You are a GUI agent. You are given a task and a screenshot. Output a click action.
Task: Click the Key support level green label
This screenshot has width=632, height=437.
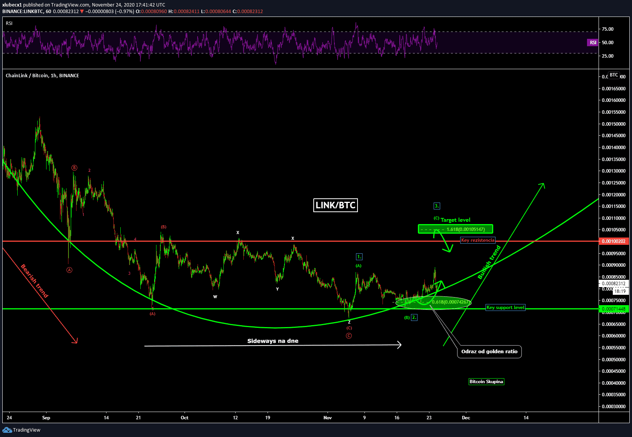tap(505, 307)
